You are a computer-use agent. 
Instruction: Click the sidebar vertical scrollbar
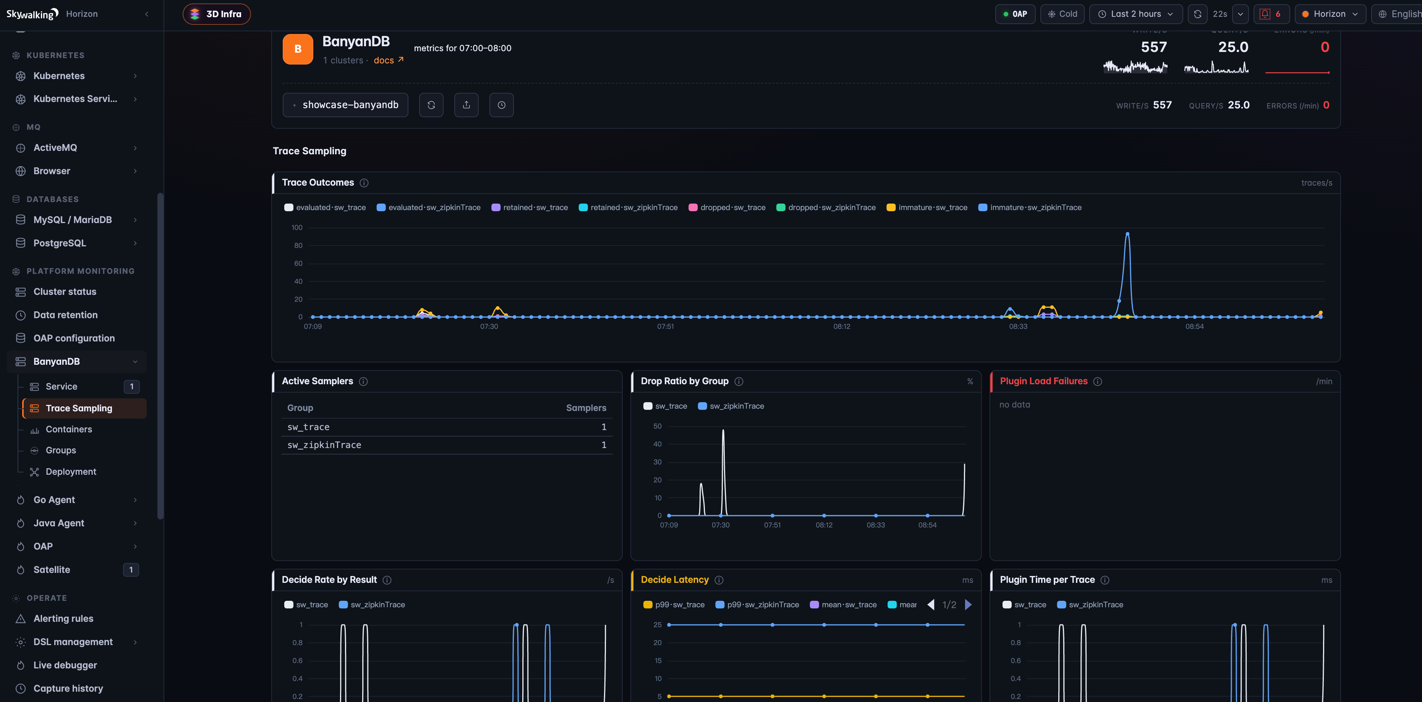tap(160, 356)
